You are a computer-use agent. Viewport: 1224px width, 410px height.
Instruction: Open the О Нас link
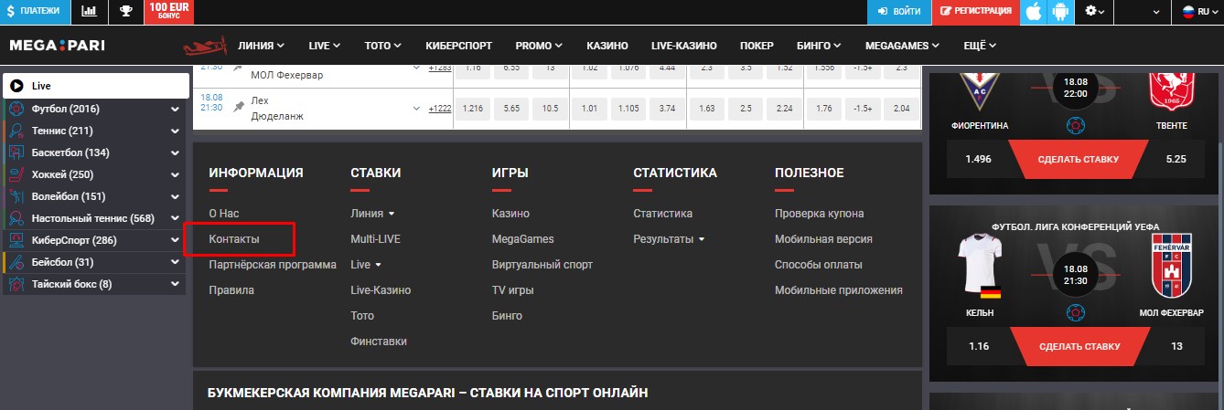point(223,214)
